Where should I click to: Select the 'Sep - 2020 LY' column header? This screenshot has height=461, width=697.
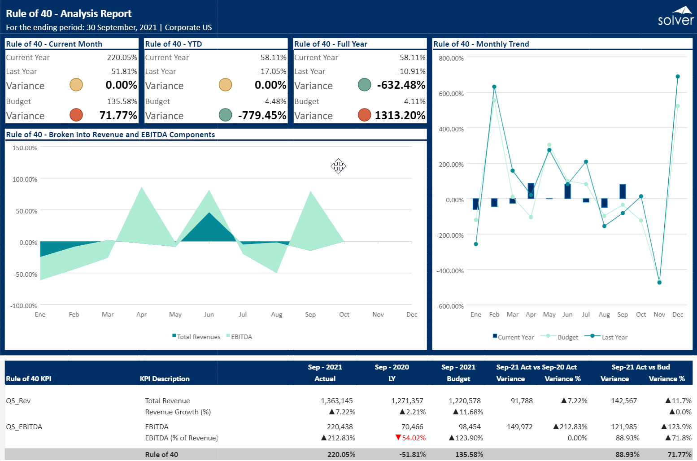pyautogui.click(x=392, y=373)
